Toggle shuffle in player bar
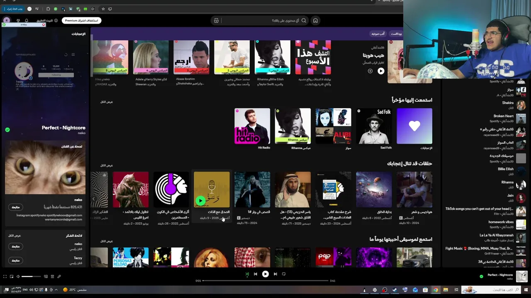The image size is (531, 298). [247, 274]
